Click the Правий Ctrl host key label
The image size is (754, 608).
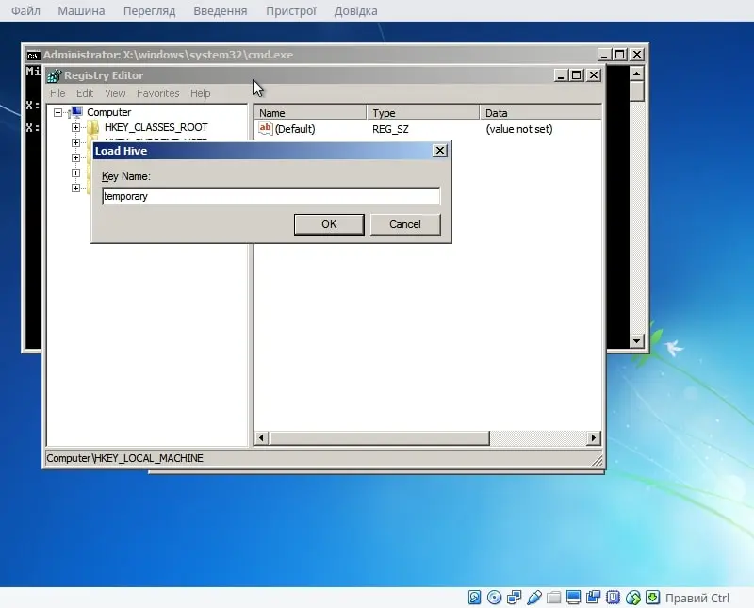coord(697,598)
